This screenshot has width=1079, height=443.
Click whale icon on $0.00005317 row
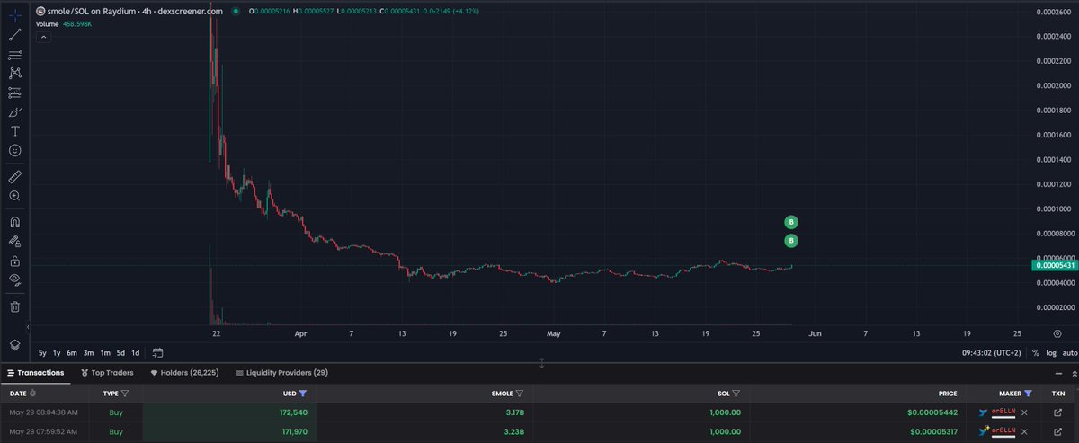(983, 431)
